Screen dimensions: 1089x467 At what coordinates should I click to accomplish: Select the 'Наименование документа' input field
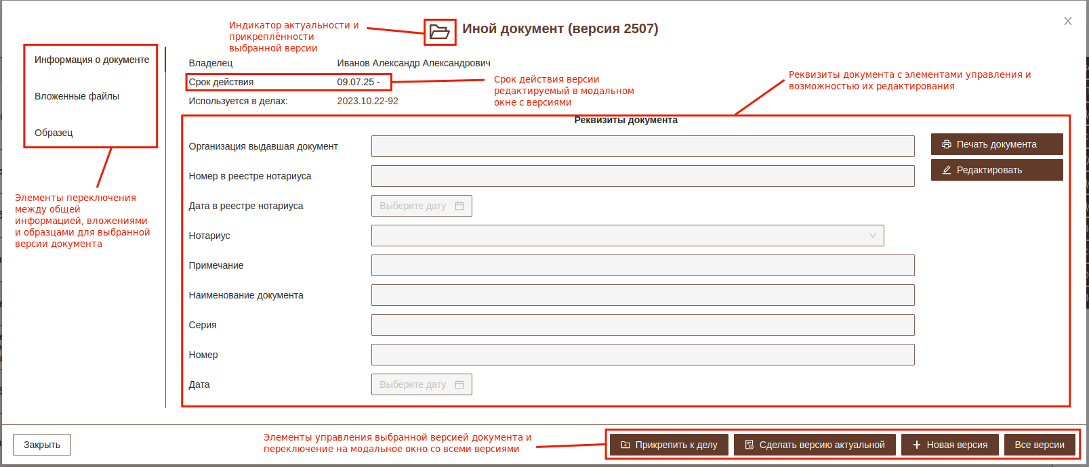tap(642, 295)
